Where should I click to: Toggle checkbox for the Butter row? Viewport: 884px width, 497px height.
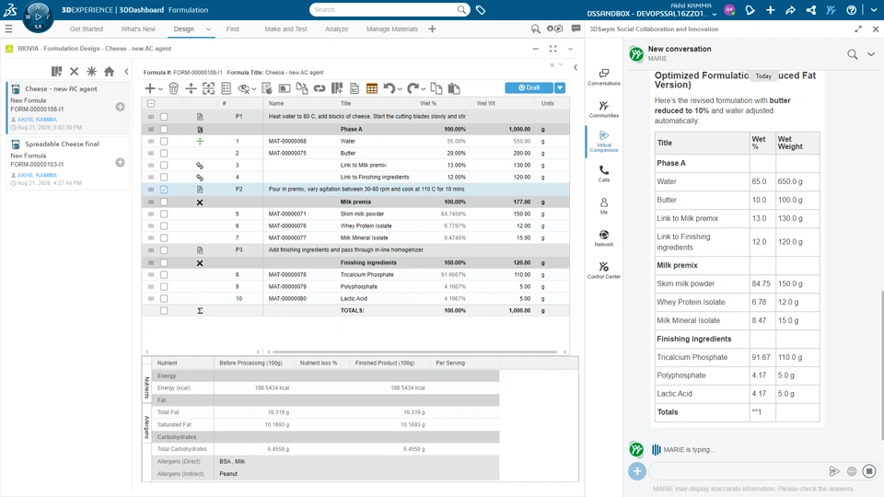pyautogui.click(x=164, y=154)
